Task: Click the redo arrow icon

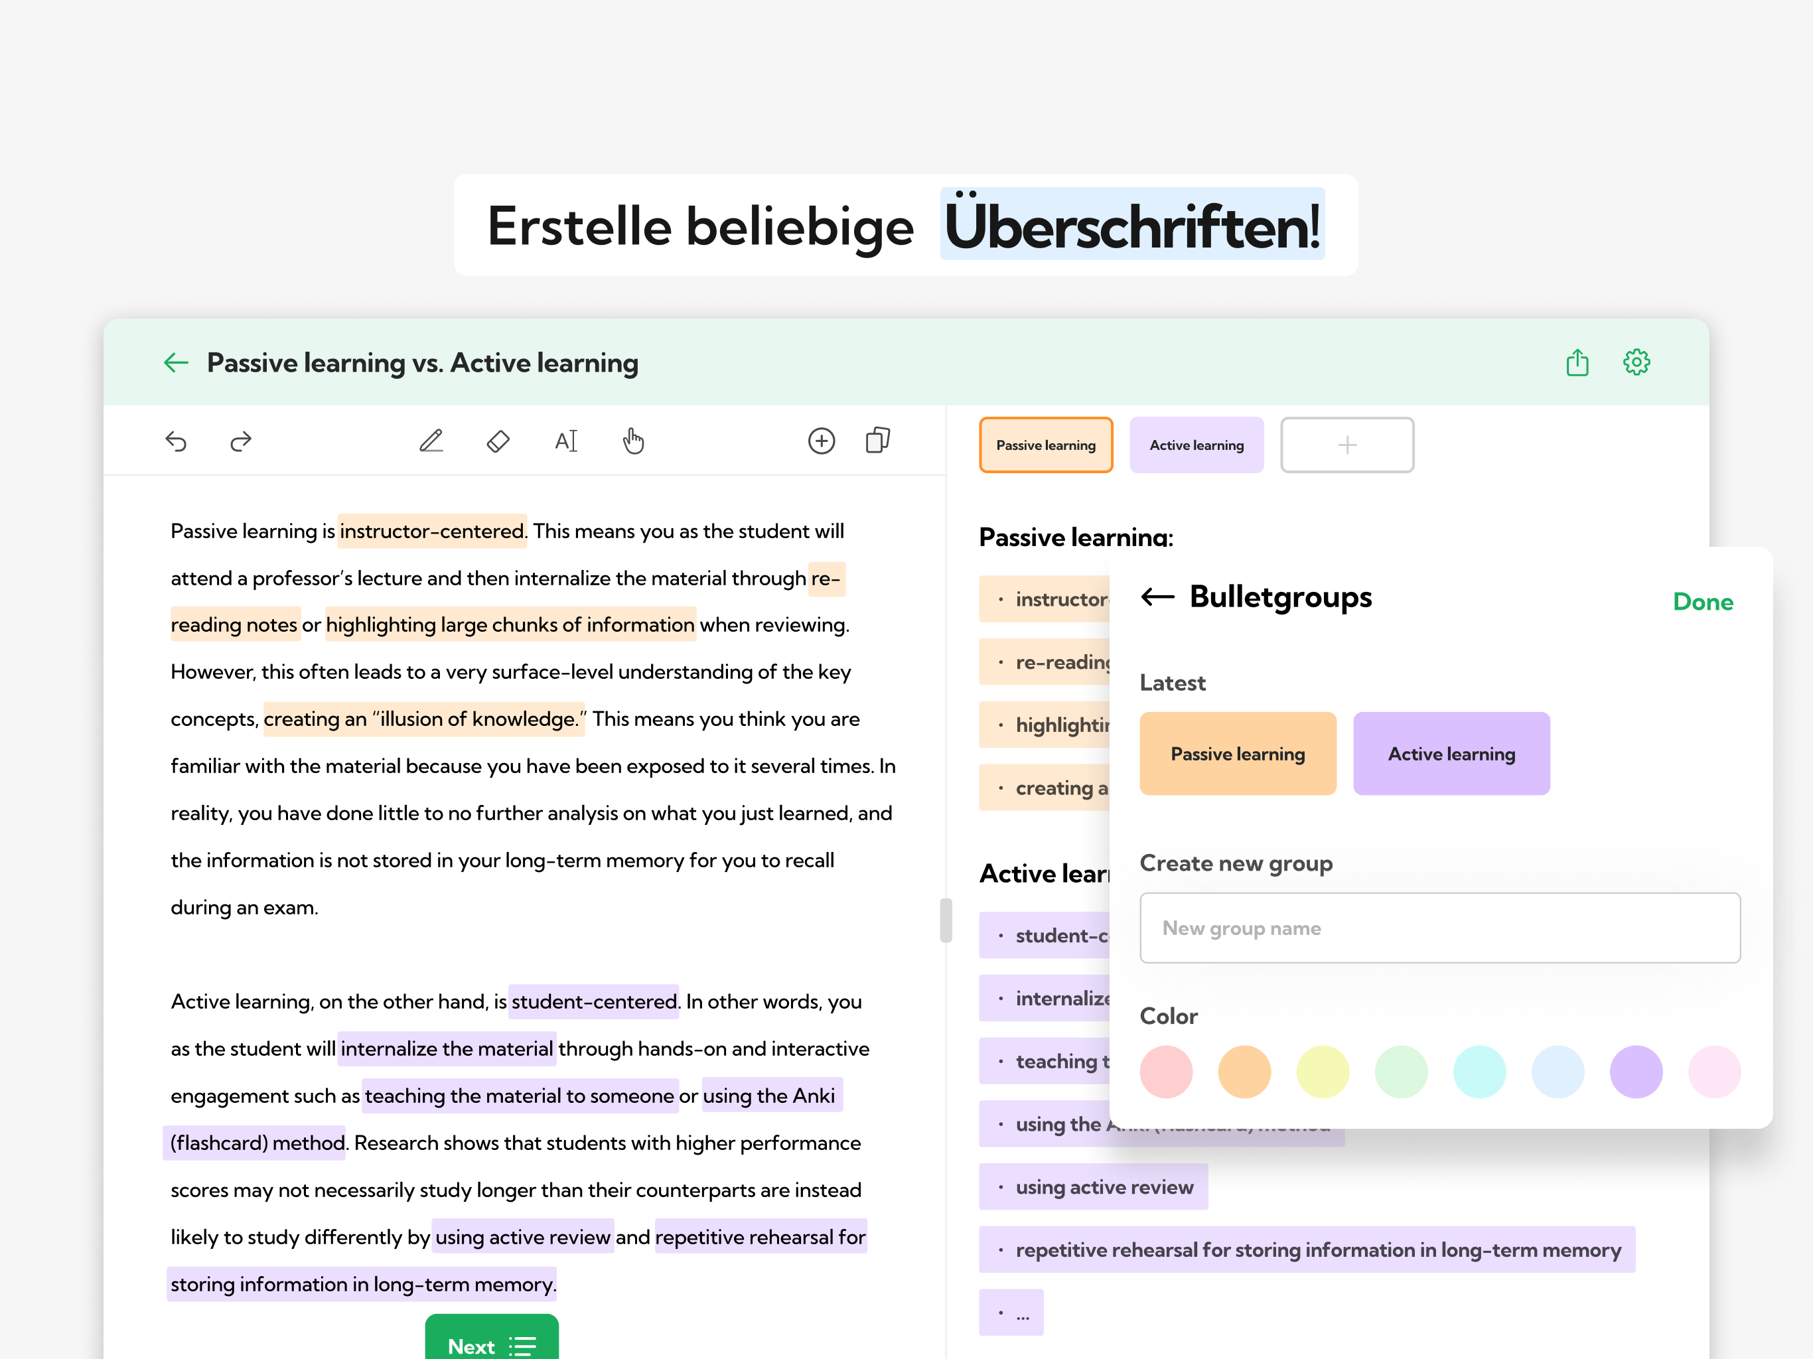Action: (x=240, y=442)
